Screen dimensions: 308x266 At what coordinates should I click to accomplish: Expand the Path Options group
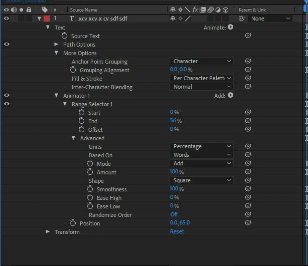click(x=56, y=44)
